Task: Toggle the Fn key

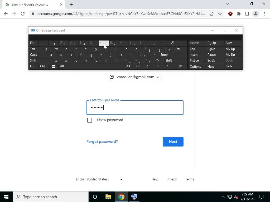Action: point(33,66)
